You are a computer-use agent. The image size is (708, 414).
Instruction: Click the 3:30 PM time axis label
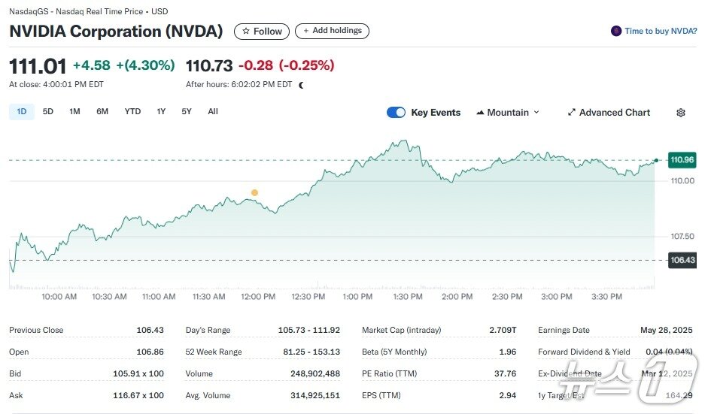coord(606,297)
